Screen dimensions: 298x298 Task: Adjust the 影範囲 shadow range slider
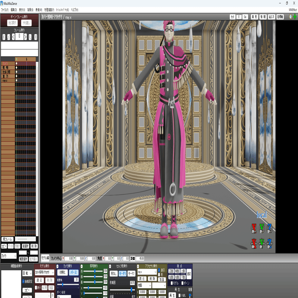122,290
